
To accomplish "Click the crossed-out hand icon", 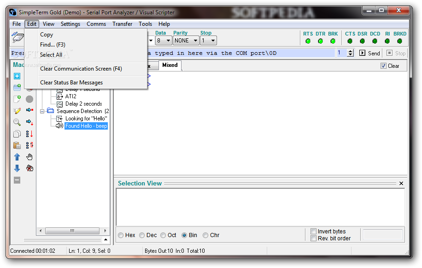I will (29, 168).
